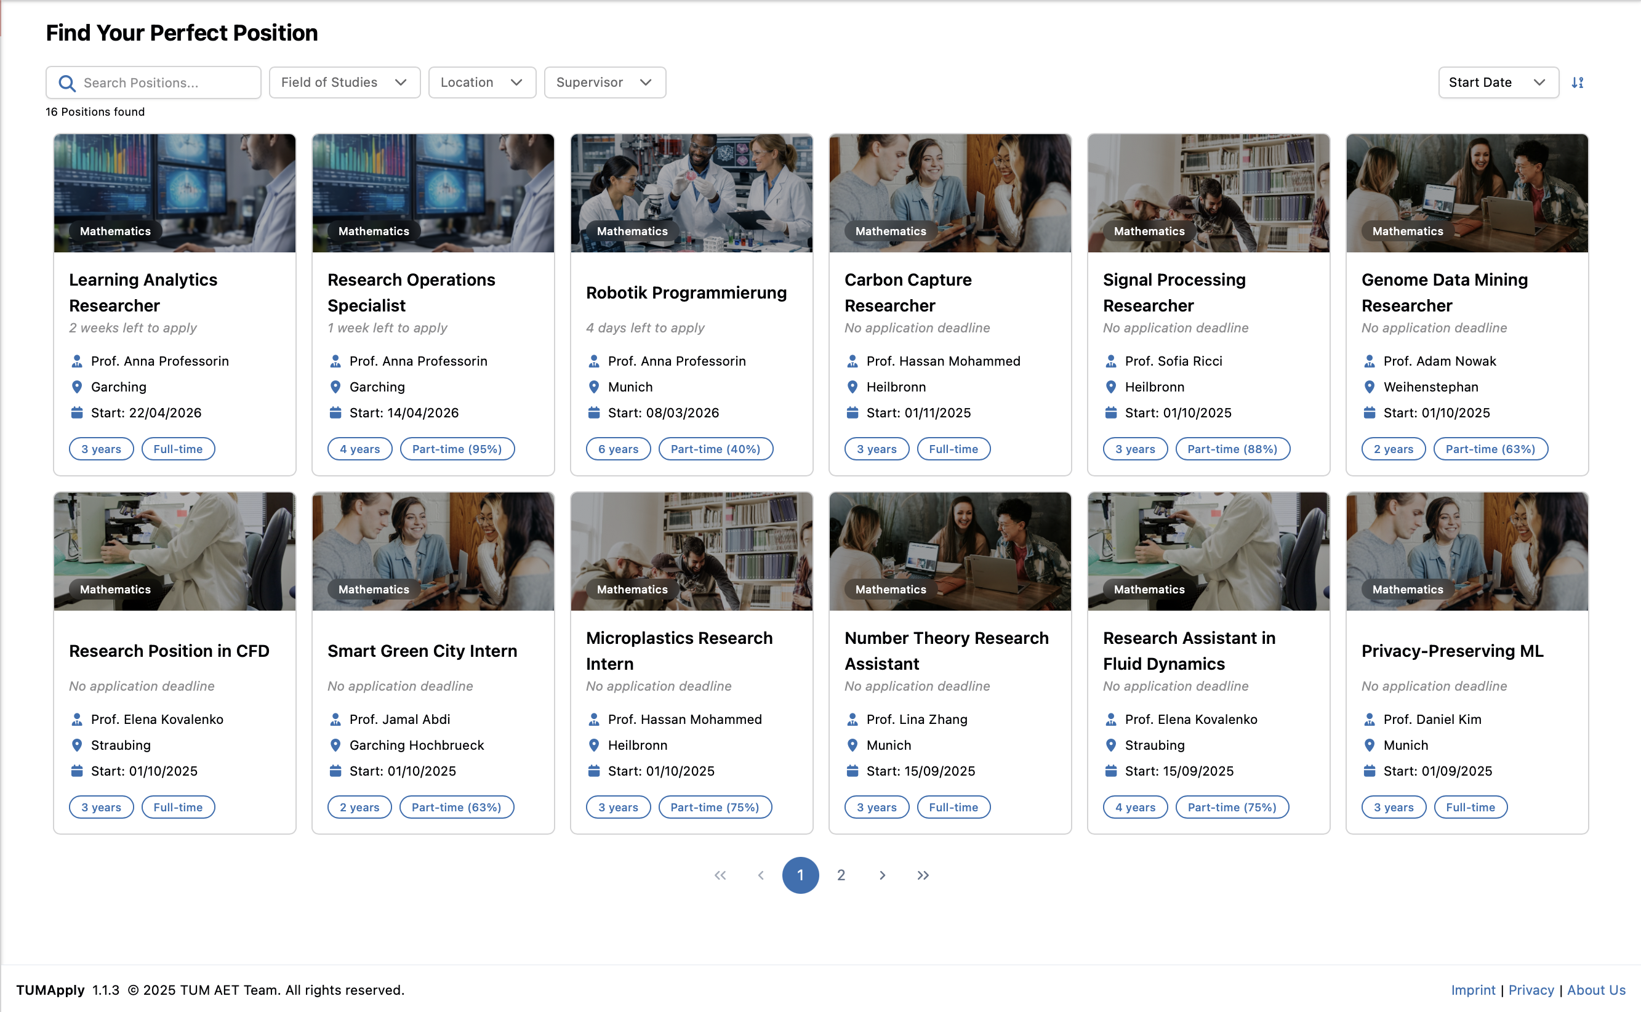This screenshot has height=1012, width=1641.
Task: Click the 6 years tag on Robotik Programmierung
Action: point(618,448)
